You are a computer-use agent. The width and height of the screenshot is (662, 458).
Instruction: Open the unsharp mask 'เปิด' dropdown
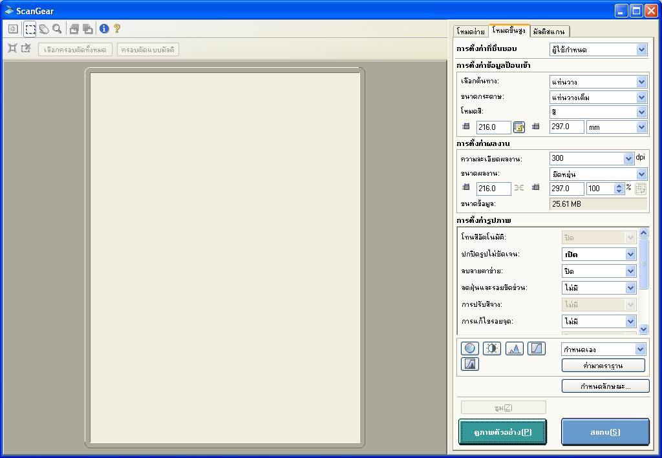pyautogui.click(x=630, y=255)
